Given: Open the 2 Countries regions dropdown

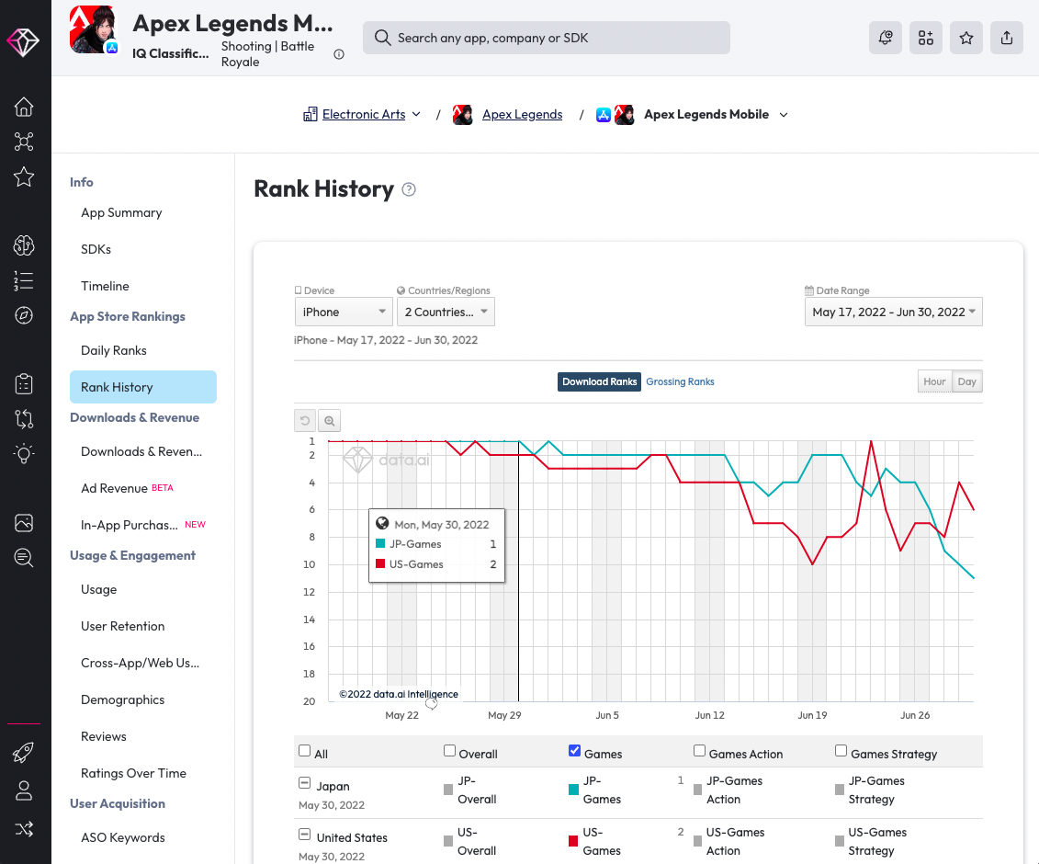Looking at the screenshot, I should tap(446, 312).
